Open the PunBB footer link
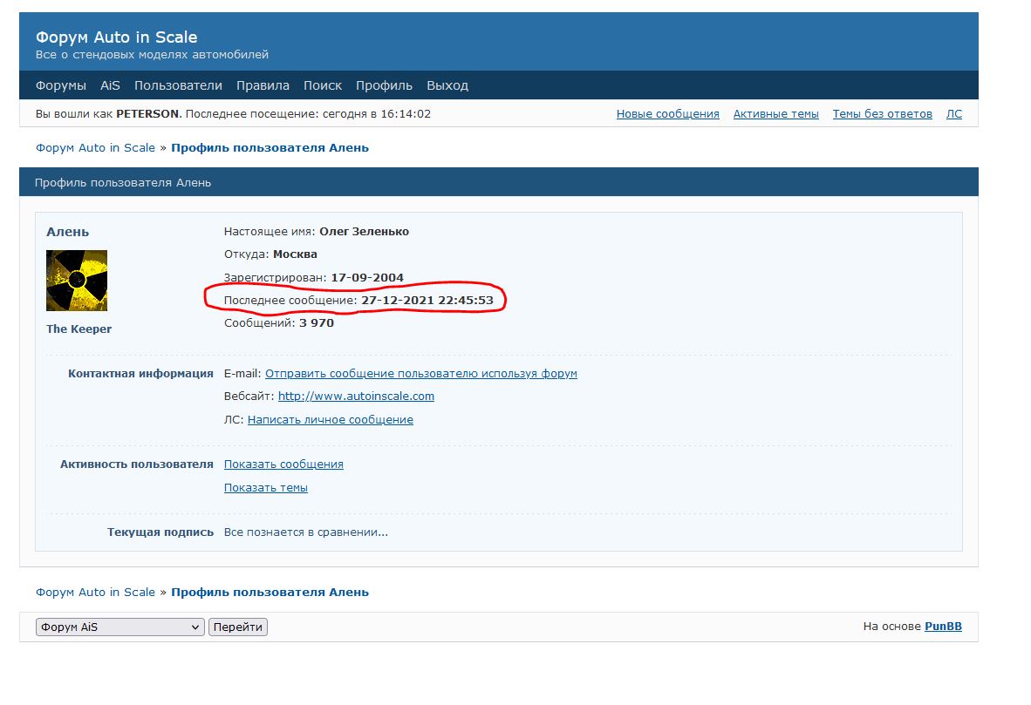Screen dimensions: 1031x705 [x=943, y=627]
